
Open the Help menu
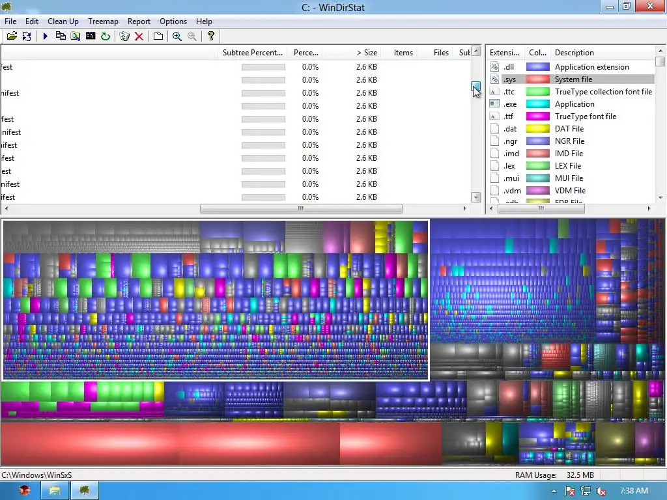[204, 21]
